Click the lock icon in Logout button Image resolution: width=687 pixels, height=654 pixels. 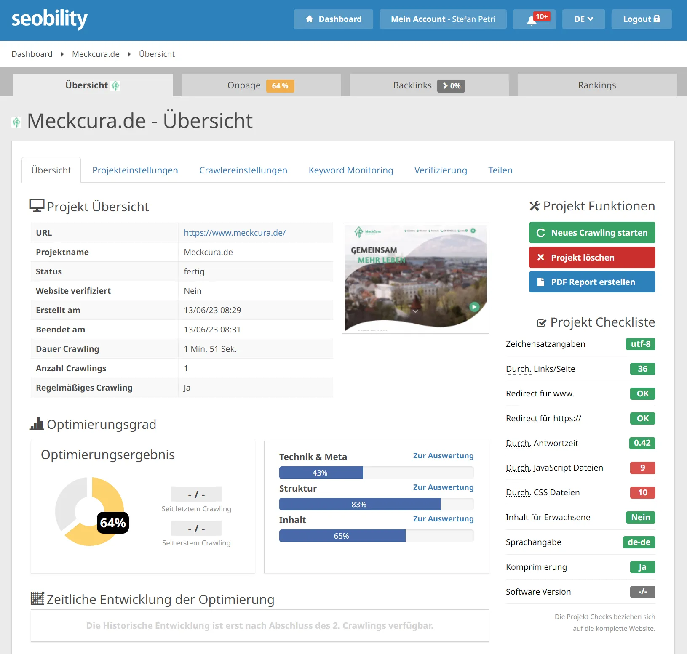click(657, 19)
